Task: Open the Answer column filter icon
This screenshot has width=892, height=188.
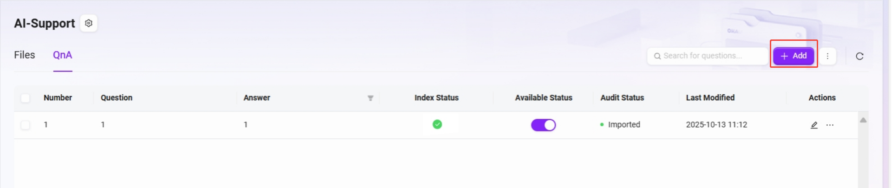Action: [x=370, y=98]
